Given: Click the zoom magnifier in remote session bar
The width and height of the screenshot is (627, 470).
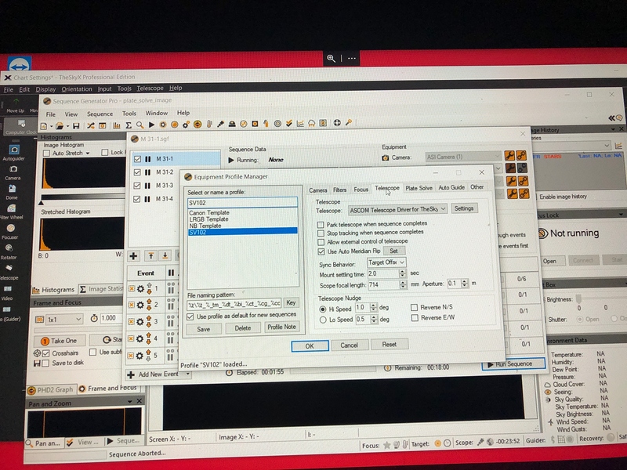Looking at the screenshot, I should (331, 58).
